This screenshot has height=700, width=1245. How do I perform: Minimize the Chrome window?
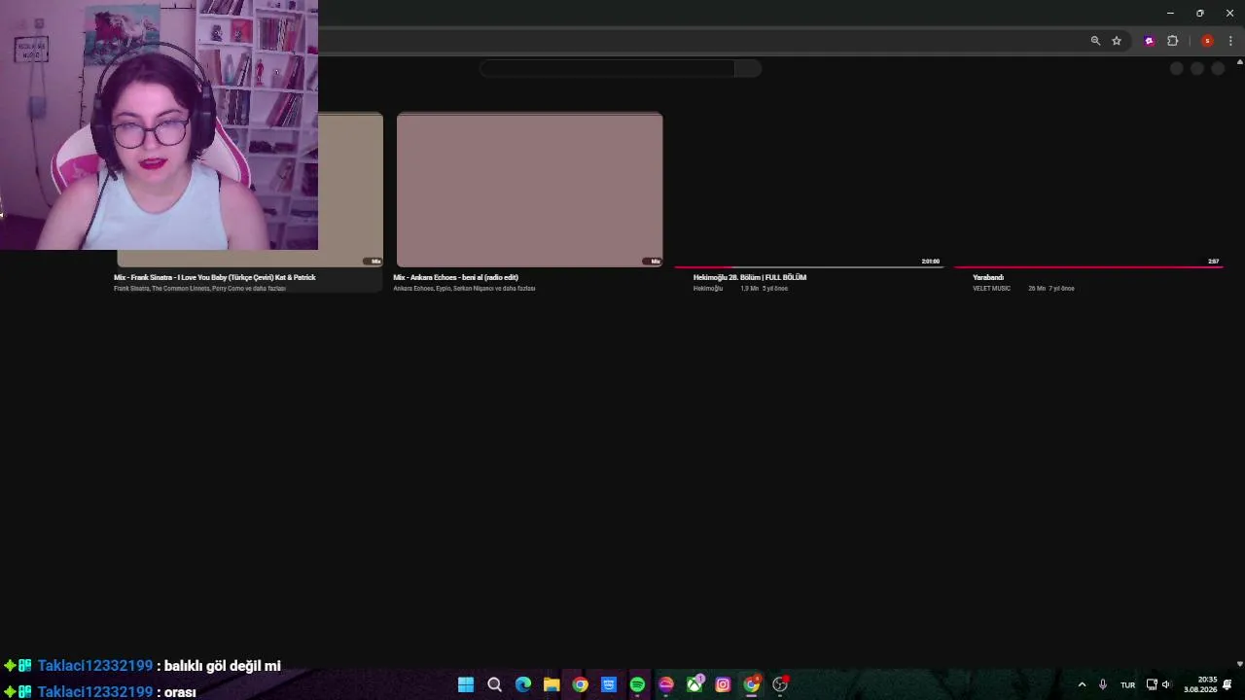click(x=1170, y=13)
